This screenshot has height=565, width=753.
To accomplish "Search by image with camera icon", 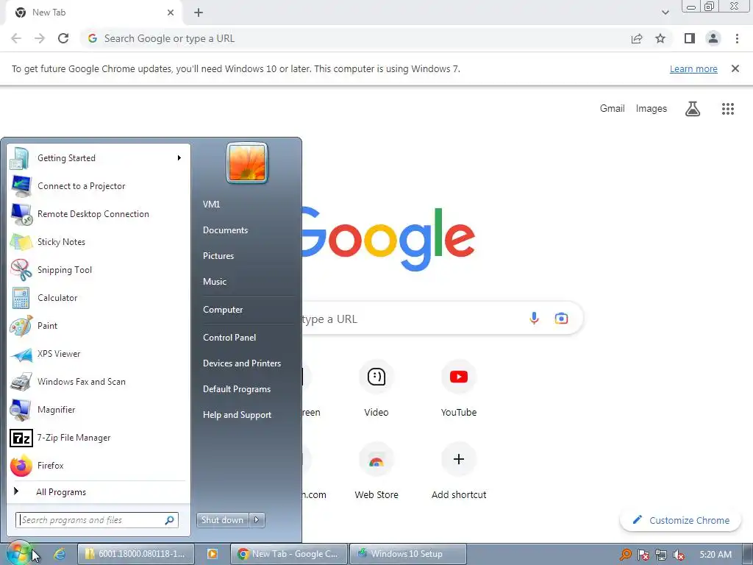I will point(561,318).
